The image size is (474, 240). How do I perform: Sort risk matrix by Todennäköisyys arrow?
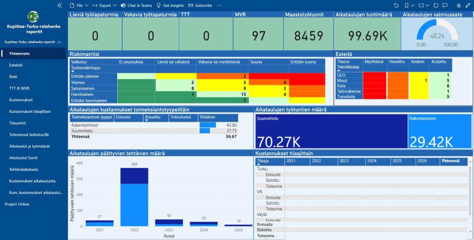pos(73,72)
